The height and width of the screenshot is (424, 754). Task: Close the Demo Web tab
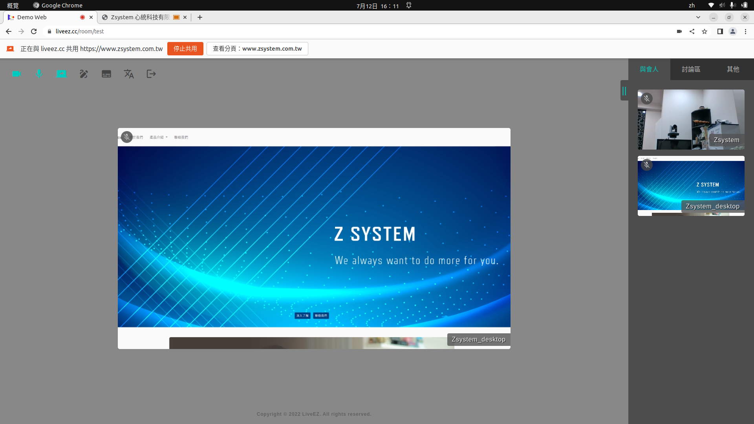pyautogui.click(x=91, y=17)
